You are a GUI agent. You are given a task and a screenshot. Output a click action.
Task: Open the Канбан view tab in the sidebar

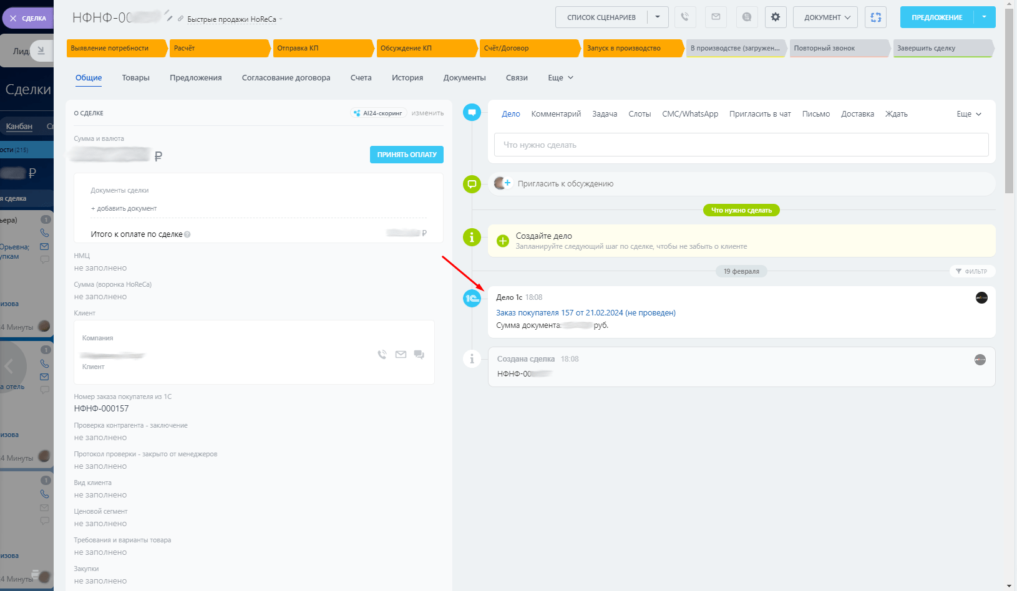click(19, 127)
